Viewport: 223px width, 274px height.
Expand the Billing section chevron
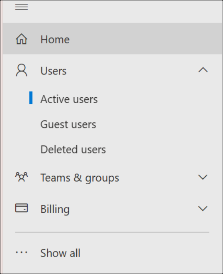pyautogui.click(x=203, y=208)
